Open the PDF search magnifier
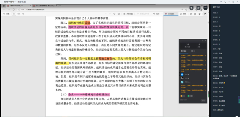This screenshot has height=117, width=240. [23, 14]
